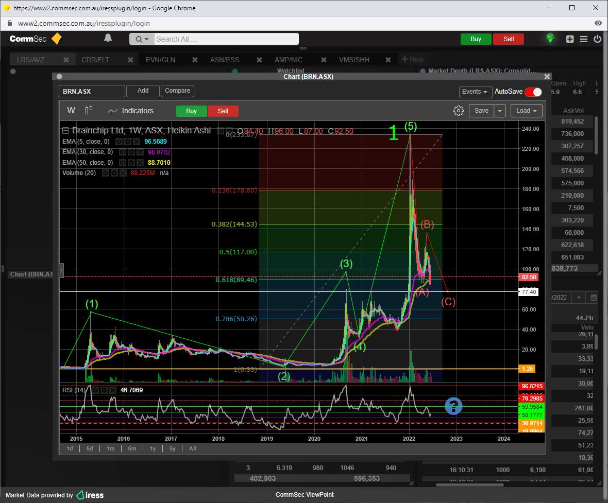Image resolution: width=608 pixels, height=503 pixels.
Task: Click the chart toolbar Sell button
Action: pos(223,111)
